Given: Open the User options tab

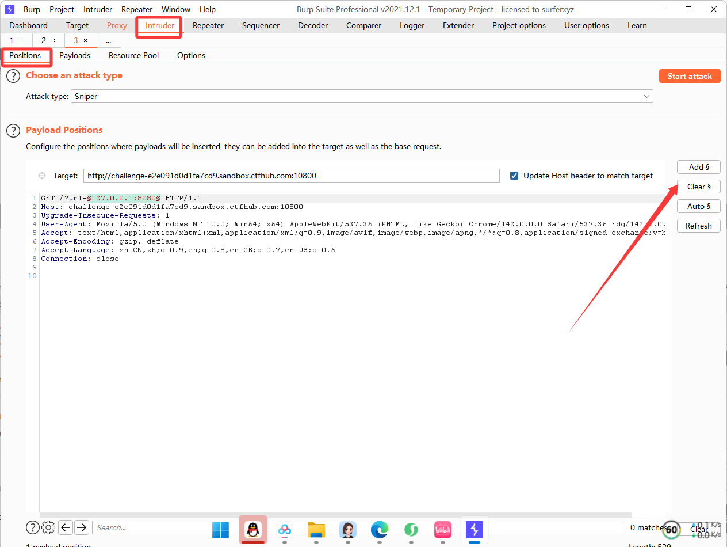Looking at the screenshot, I should point(587,25).
